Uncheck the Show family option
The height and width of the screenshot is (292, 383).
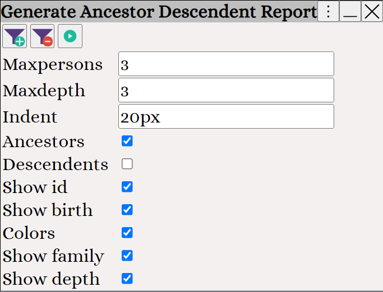point(127,256)
